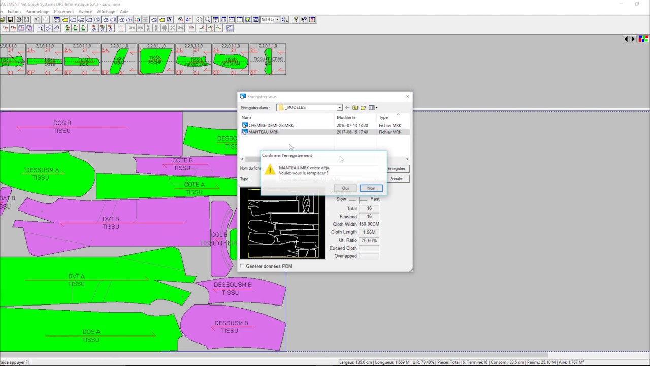
Task: Open the Net/Cor toolbar dropdown
Action: [x=277, y=19]
